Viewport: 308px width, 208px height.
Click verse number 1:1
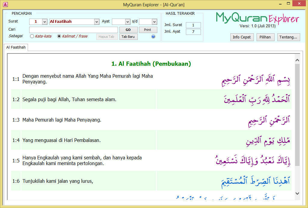pos(16,79)
